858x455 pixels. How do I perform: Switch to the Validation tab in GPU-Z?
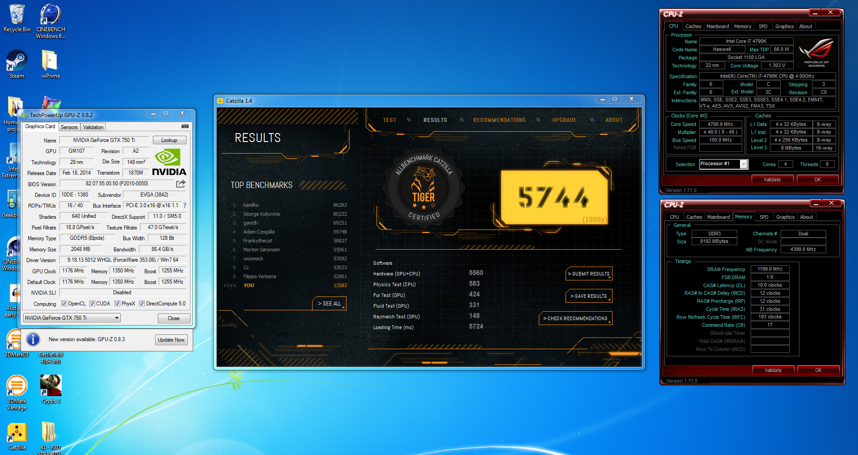point(93,127)
